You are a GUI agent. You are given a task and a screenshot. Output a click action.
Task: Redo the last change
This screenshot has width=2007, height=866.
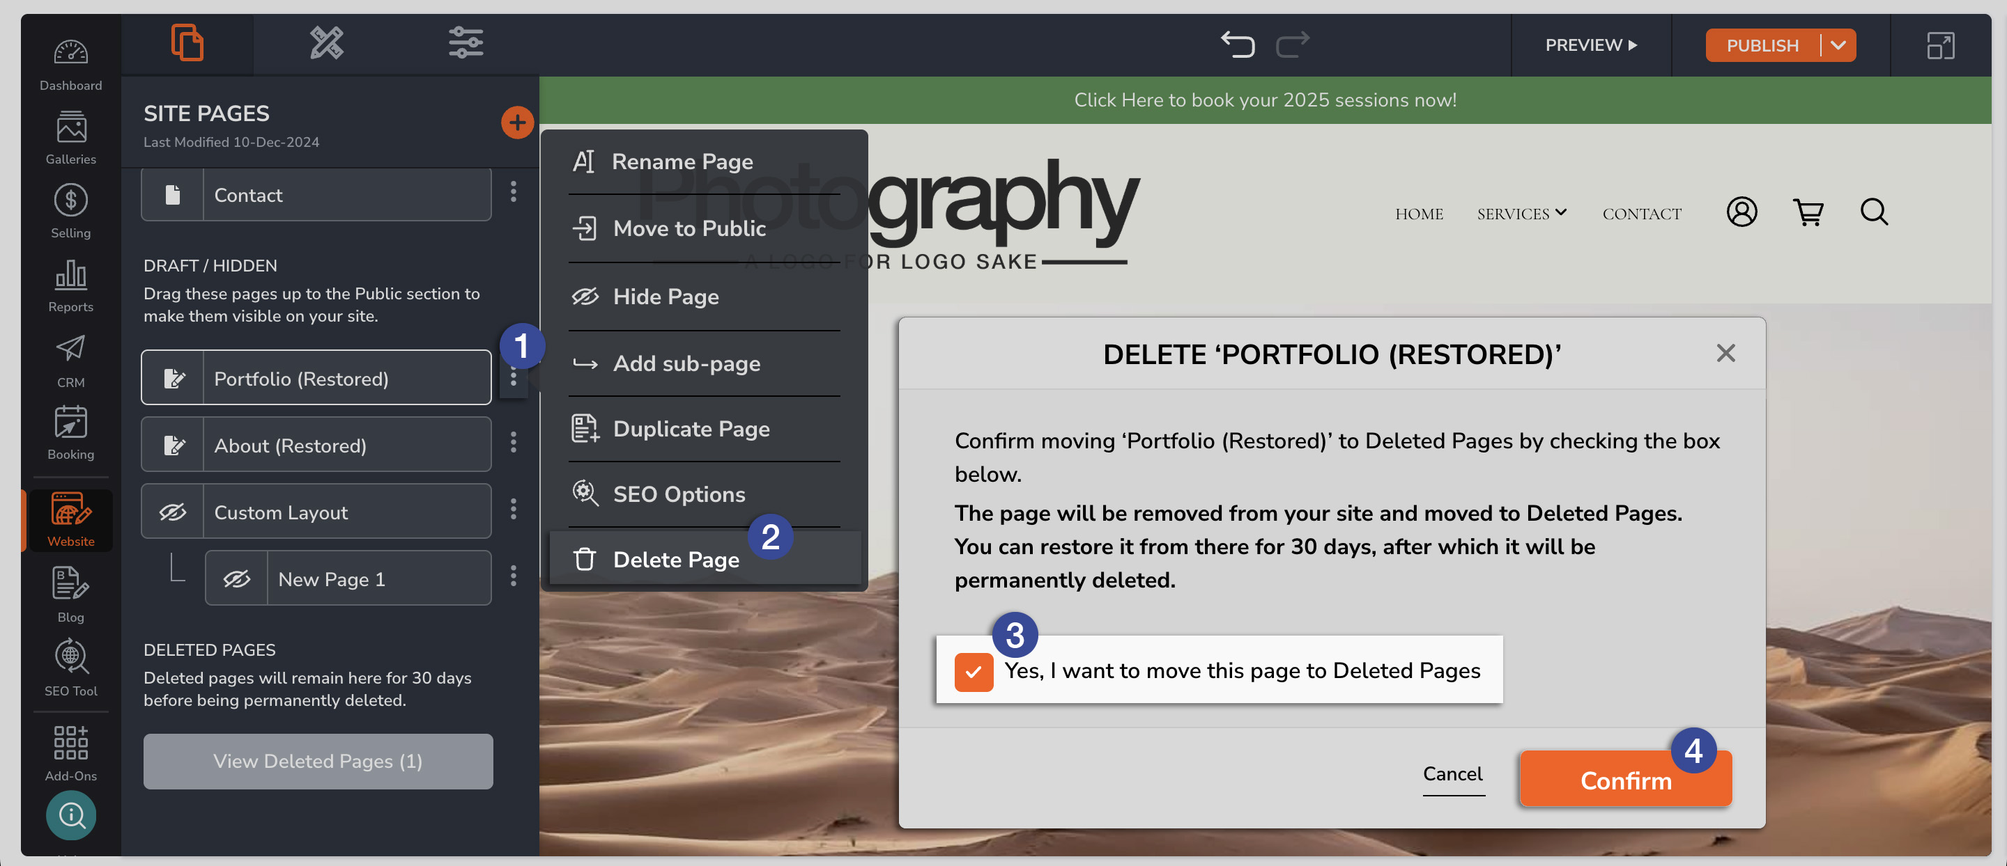(x=1293, y=45)
